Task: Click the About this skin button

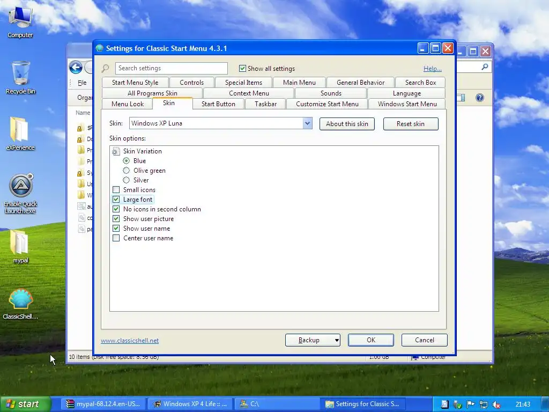Action: [347, 124]
